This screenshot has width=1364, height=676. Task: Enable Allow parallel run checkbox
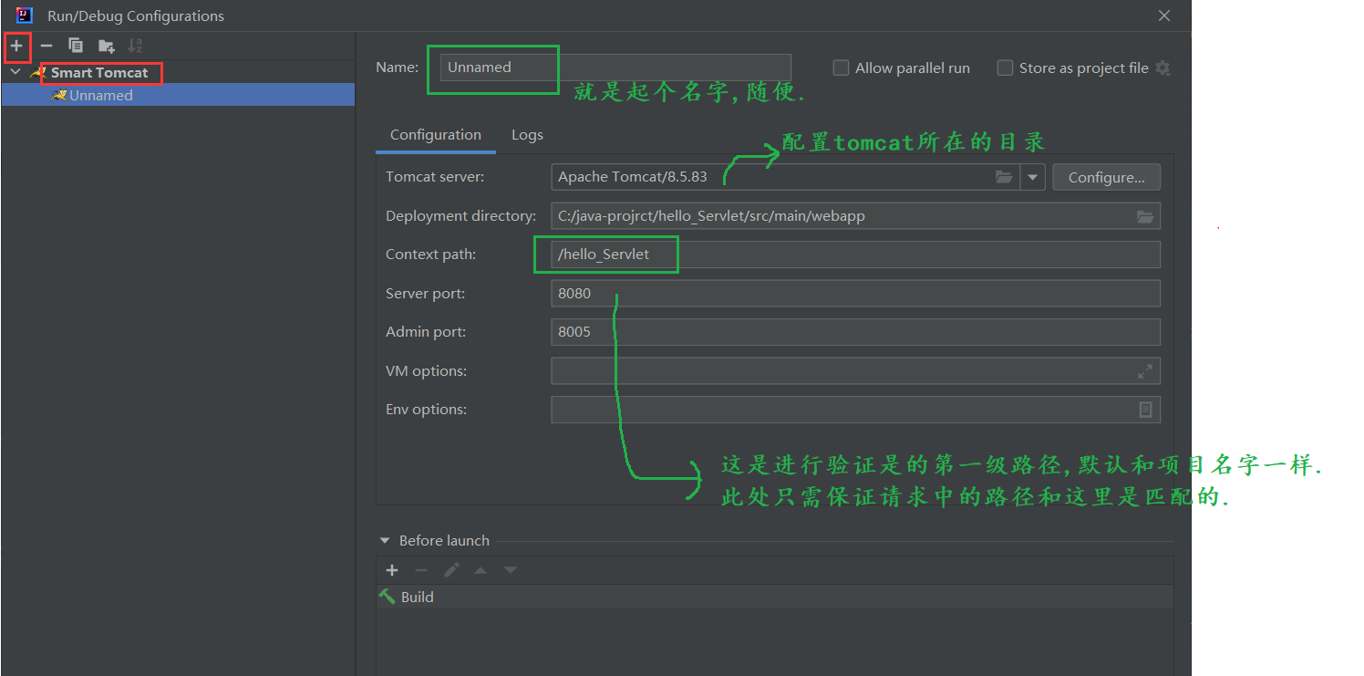841,68
